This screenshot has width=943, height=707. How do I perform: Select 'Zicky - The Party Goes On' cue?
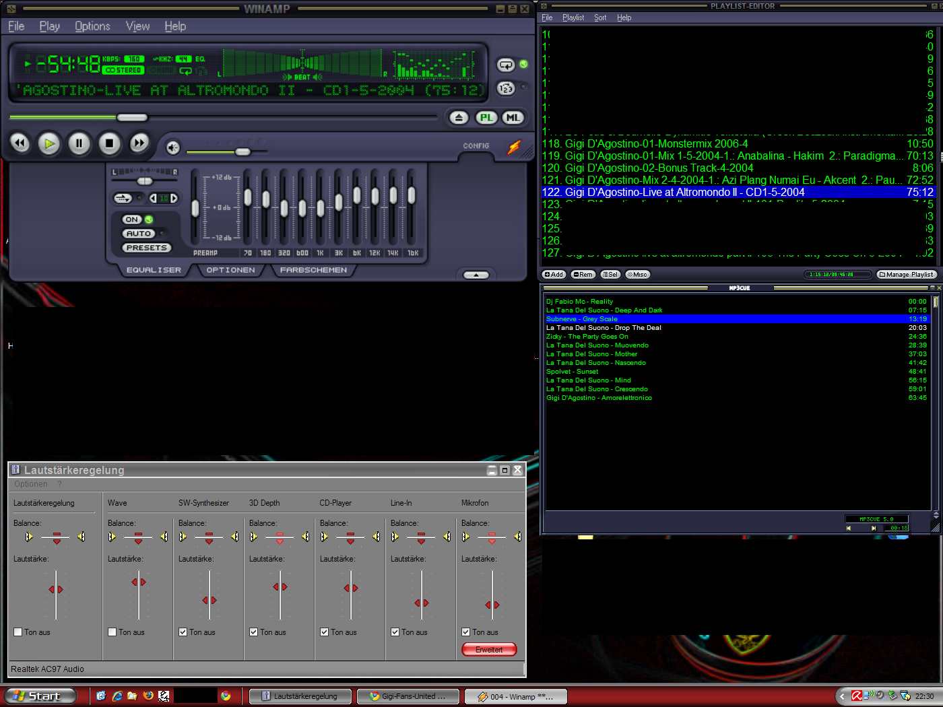[736, 337]
